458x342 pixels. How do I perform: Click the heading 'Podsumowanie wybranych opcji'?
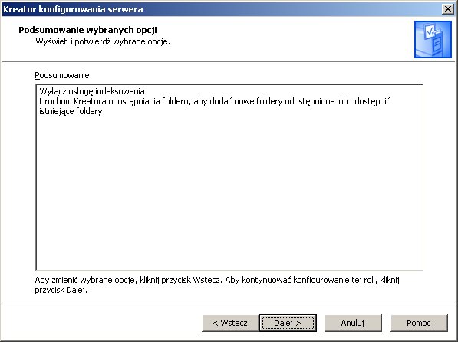pos(87,30)
